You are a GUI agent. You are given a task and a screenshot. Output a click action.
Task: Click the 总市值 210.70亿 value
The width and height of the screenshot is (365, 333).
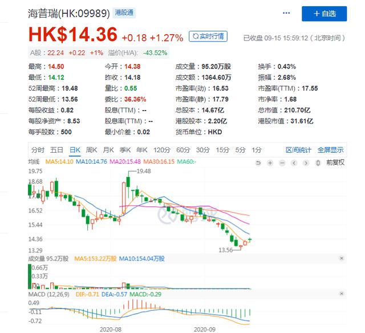297,110
